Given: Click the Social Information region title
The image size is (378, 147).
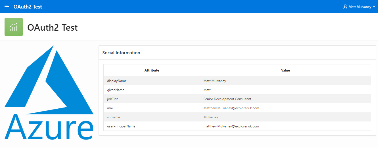Looking at the screenshot, I should [121, 52].
